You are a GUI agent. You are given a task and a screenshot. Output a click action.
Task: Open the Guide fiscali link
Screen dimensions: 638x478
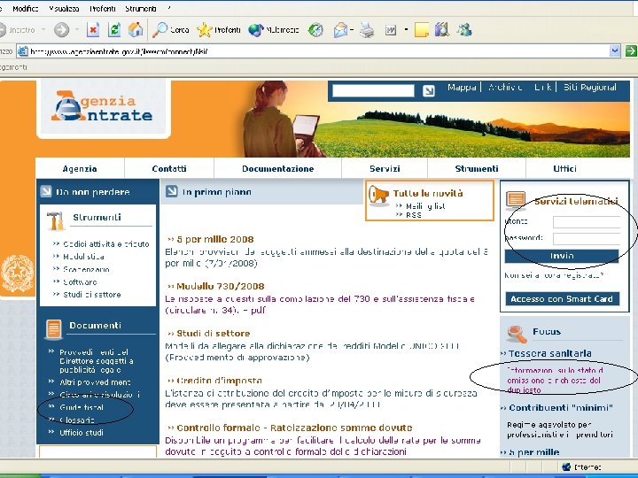pyautogui.click(x=82, y=407)
